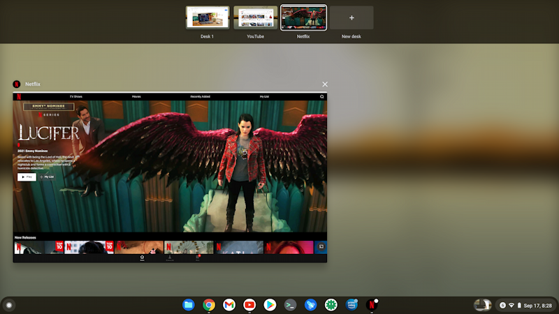Open Netflix More bottom tab

(x=198, y=258)
